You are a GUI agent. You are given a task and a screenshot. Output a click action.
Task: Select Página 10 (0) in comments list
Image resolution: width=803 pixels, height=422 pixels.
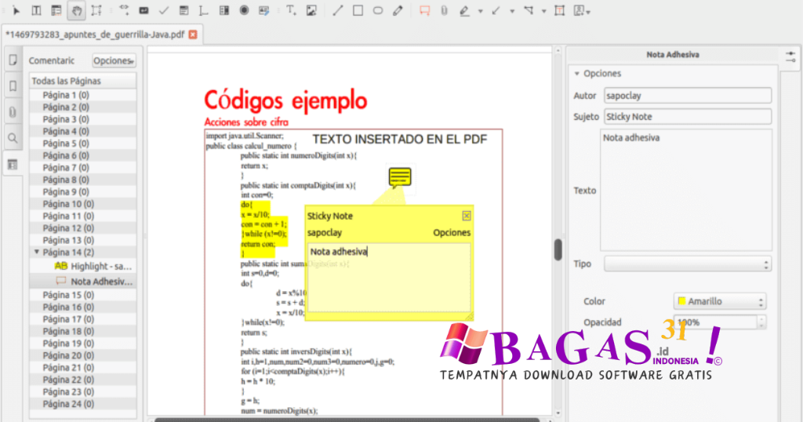click(x=68, y=204)
